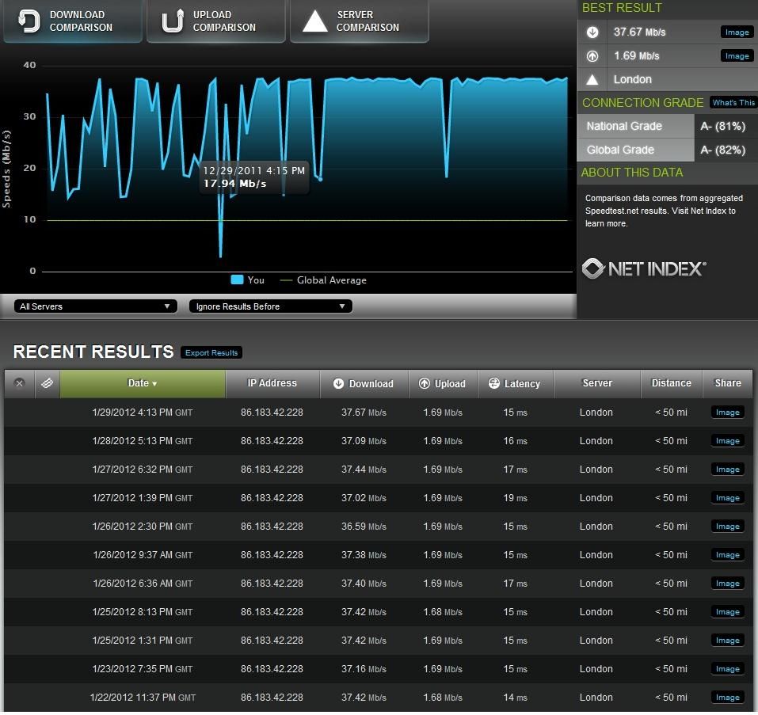Select the 37.16 Mb/s download value

click(x=364, y=669)
